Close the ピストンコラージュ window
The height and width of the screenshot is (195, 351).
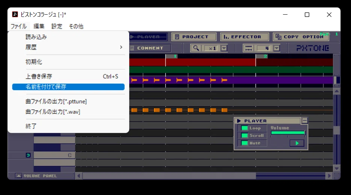click(x=329, y=15)
